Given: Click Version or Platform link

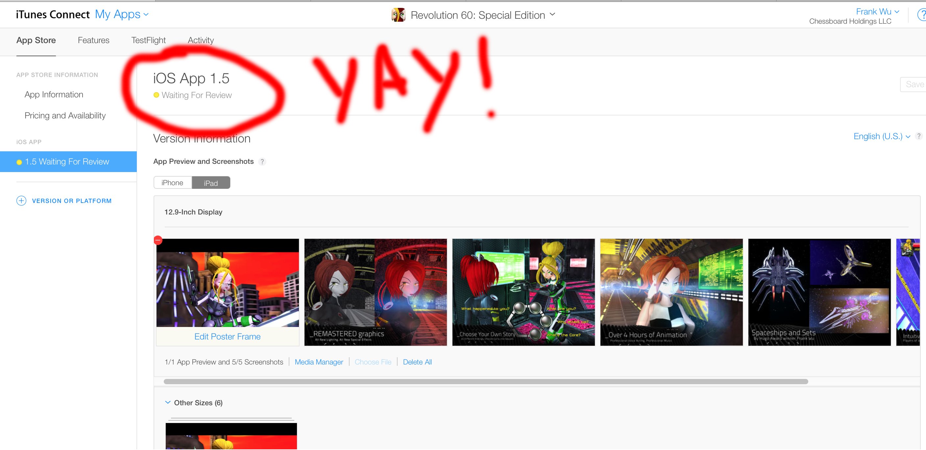Looking at the screenshot, I should point(72,201).
